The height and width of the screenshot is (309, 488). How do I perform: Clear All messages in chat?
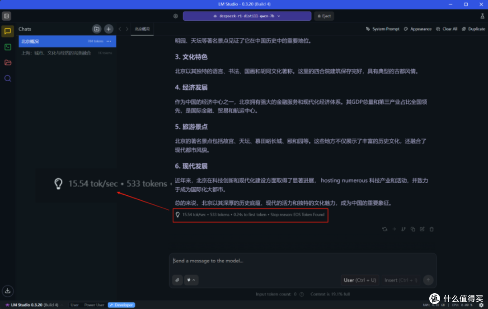tap(446, 29)
